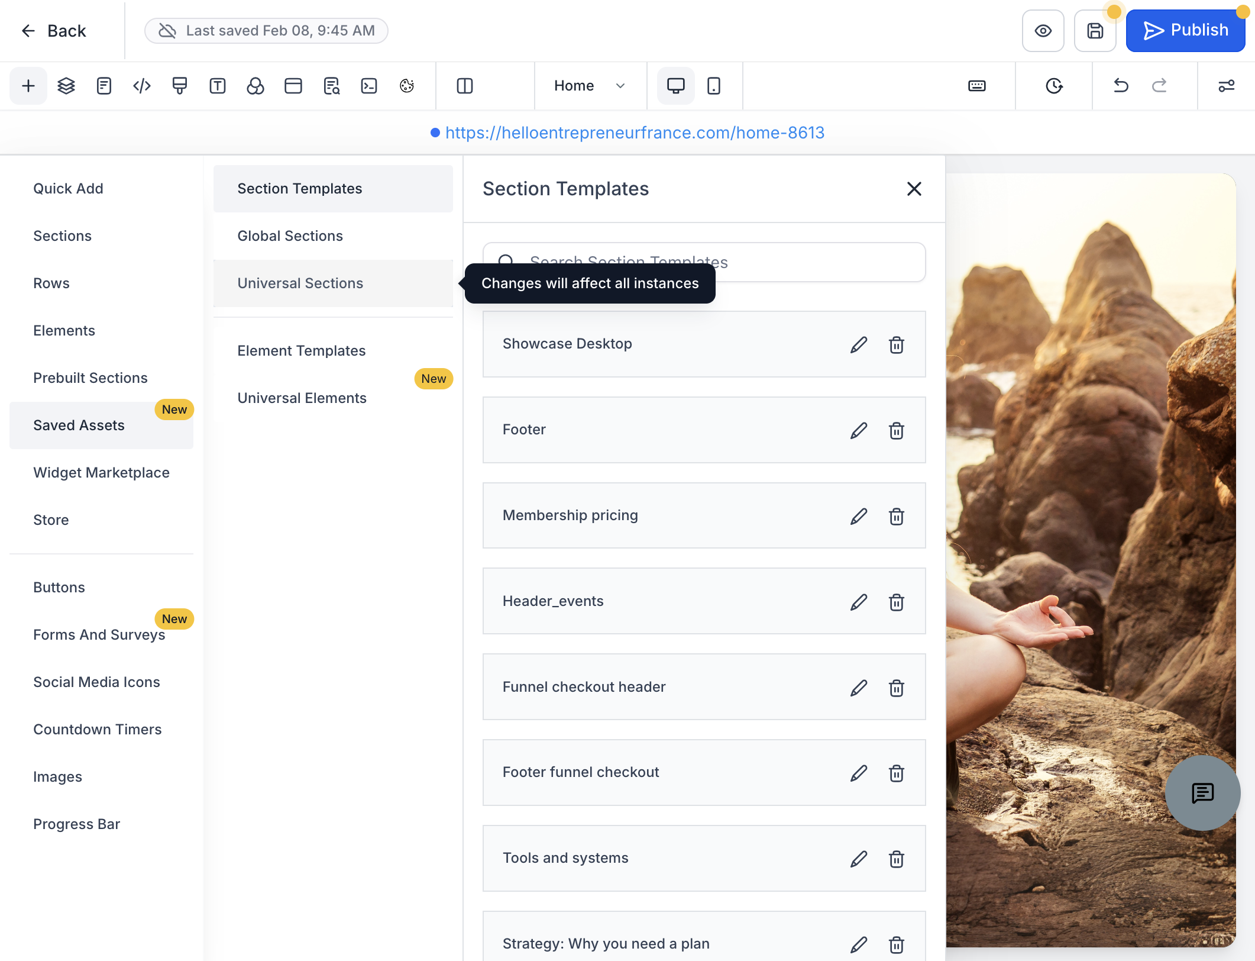Edit the Membership pricing template

(x=859, y=517)
